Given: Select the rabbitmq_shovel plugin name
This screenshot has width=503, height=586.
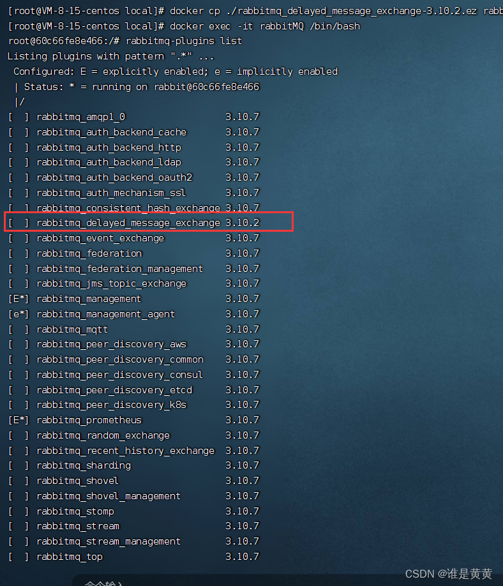Looking at the screenshot, I should tap(77, 481).
